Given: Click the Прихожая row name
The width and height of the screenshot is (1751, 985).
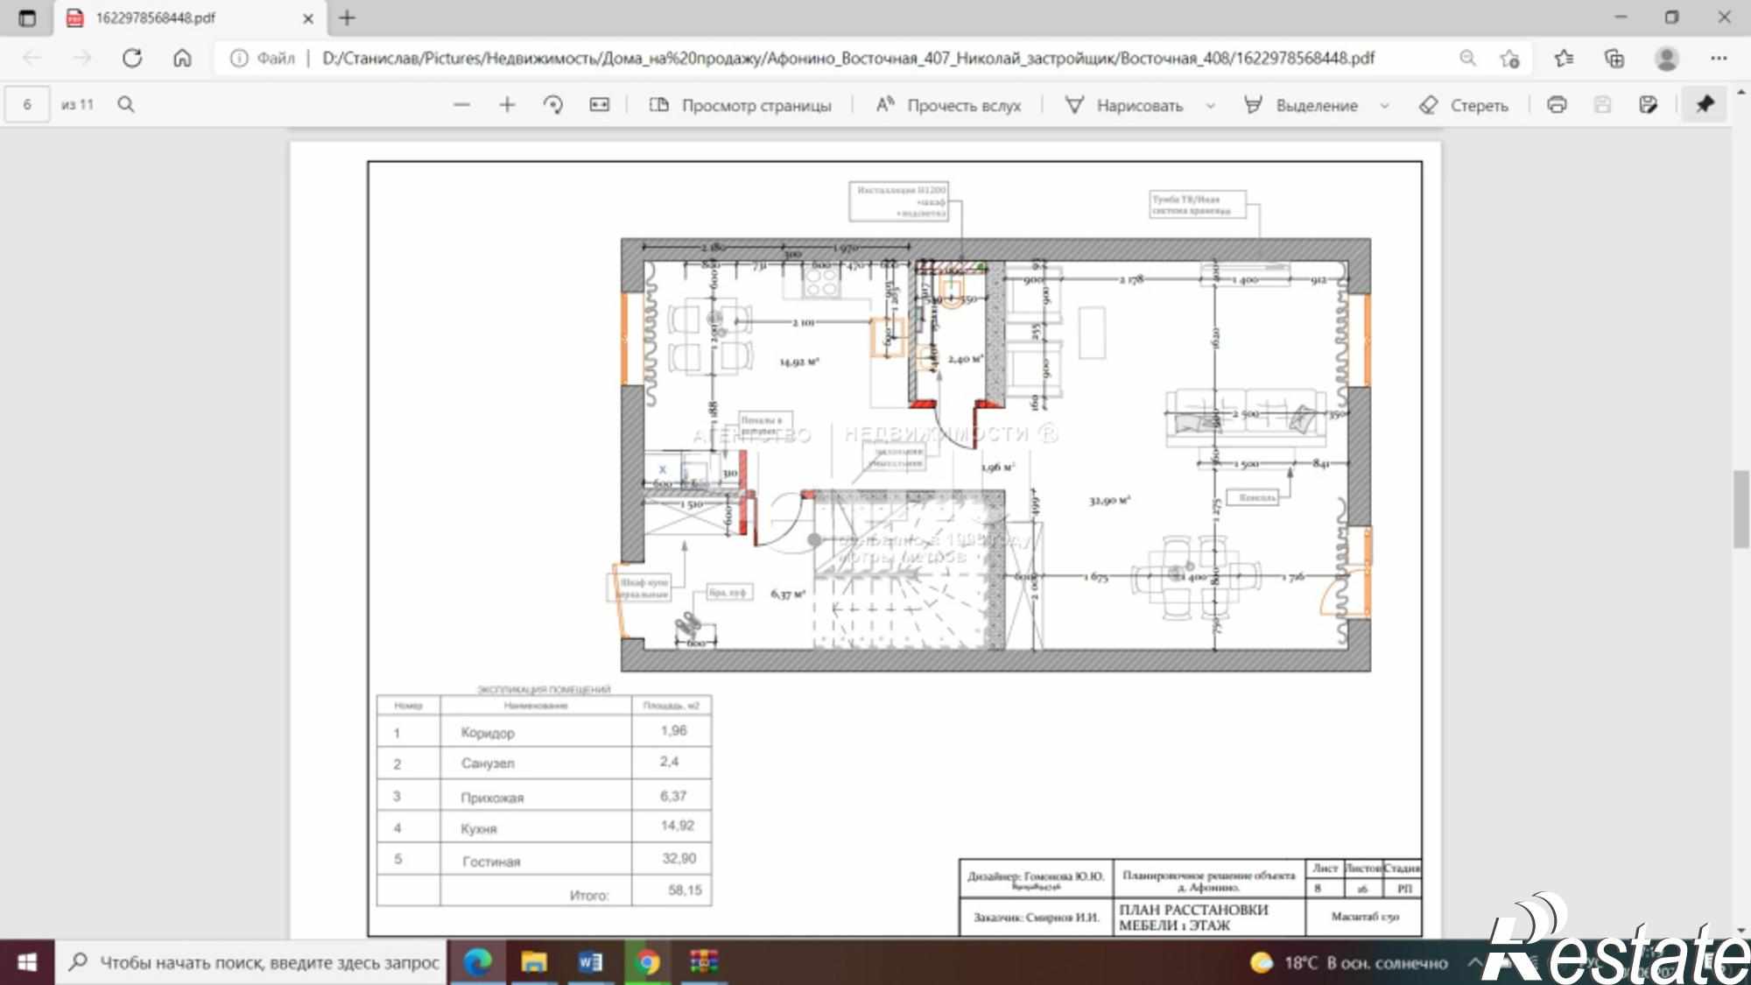Looking at the screenshot, I should [x=492, y=798].
